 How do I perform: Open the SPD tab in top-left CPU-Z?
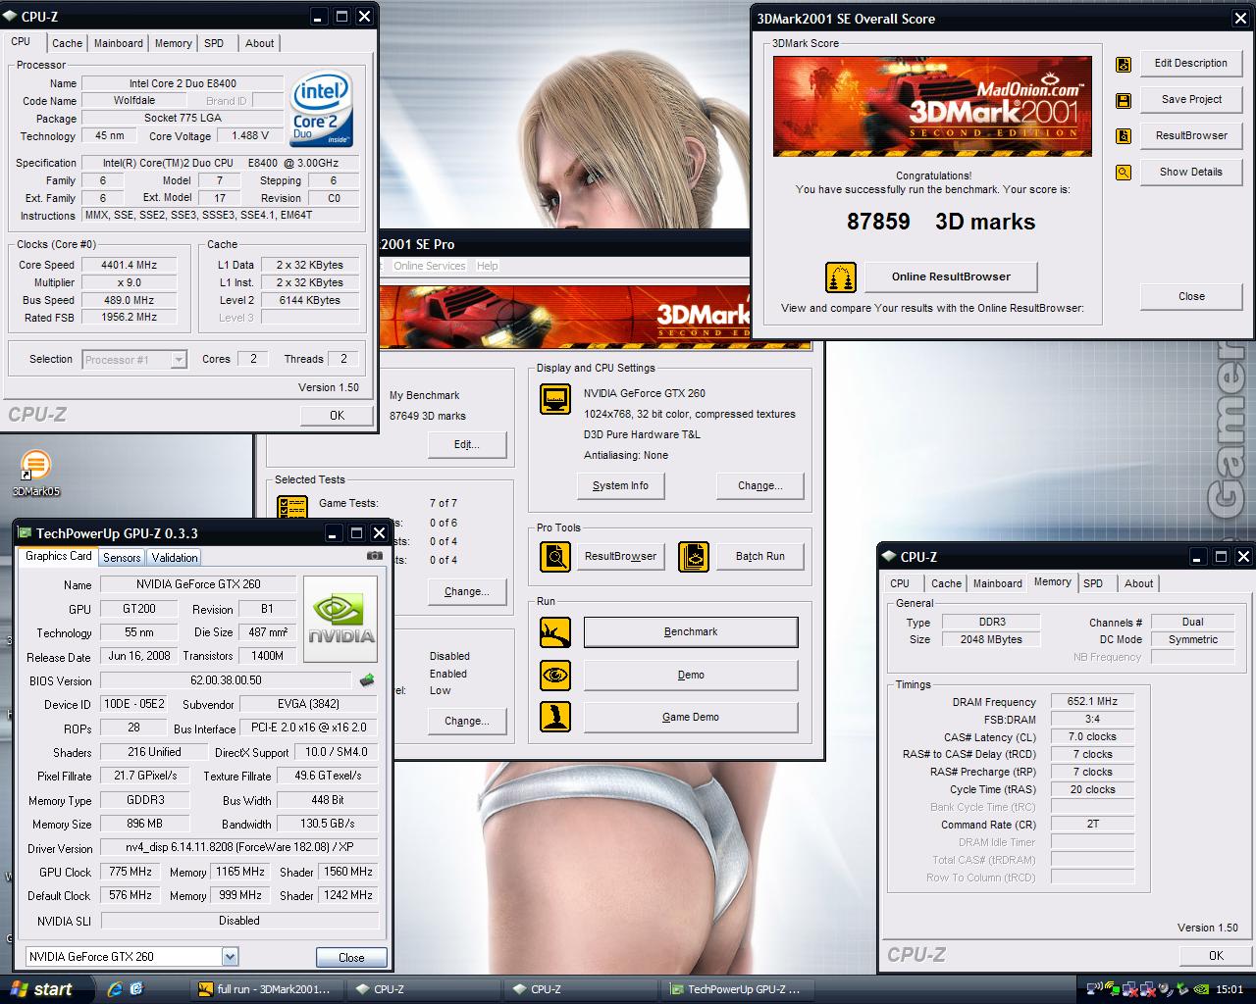[214, 43]
